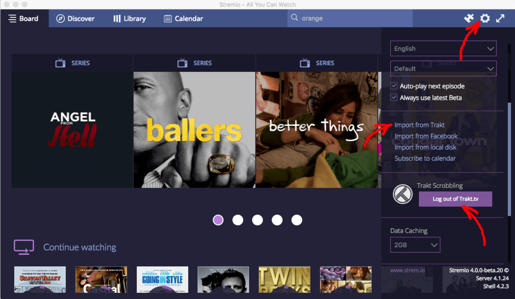Select the second carousel dot
Screen dimensions: 515x299
(x=238, y=220)
